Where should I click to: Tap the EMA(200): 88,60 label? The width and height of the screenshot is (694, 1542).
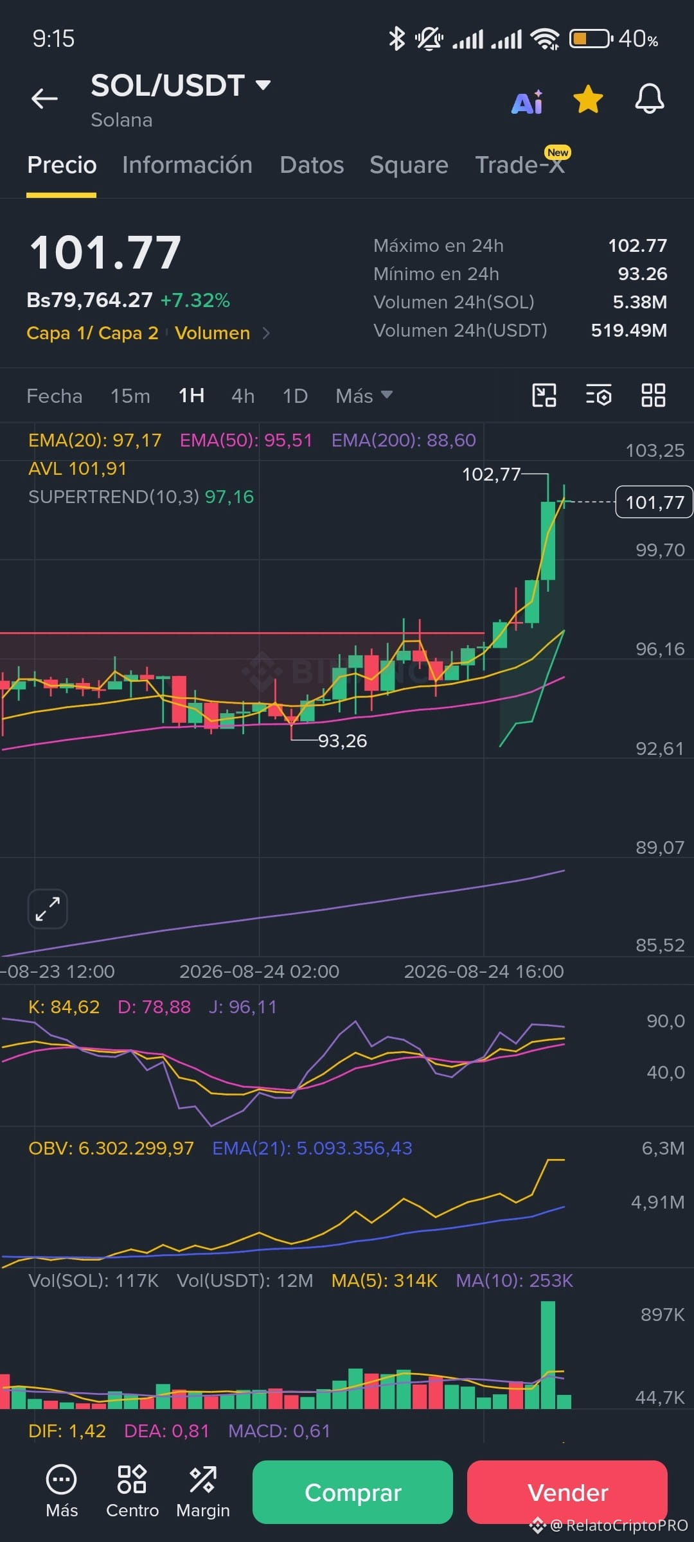[x=404, y=440]
